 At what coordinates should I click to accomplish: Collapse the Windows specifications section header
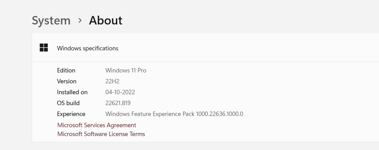coord(205,48)
